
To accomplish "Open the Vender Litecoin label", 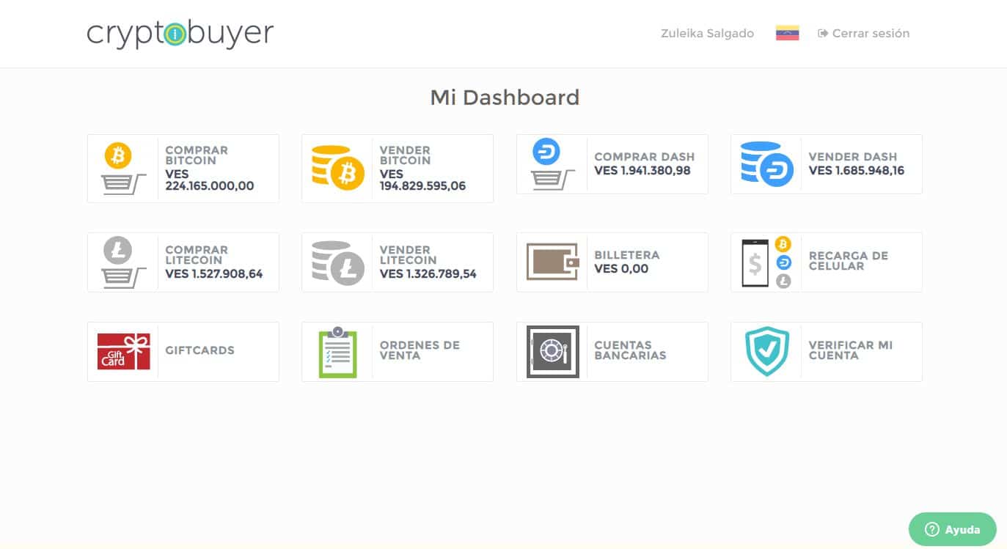I will (x=408, y=255).
